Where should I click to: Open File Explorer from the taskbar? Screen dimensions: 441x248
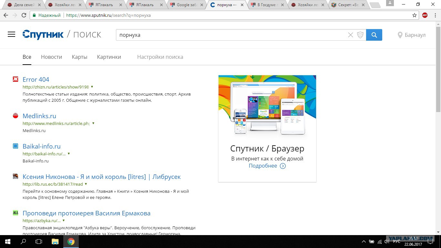click(x=55, y=242)
